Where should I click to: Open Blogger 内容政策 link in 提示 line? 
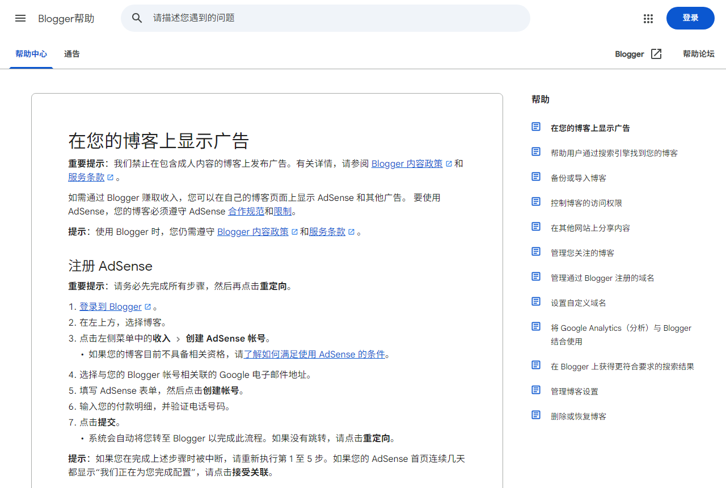point(253,232)
